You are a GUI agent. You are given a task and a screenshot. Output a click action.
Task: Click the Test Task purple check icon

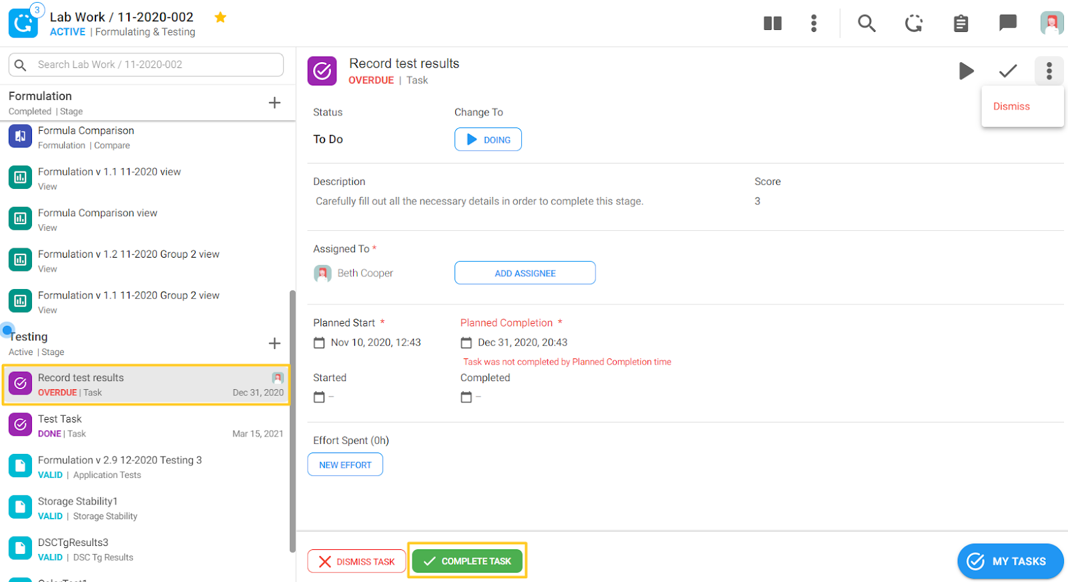coord(20,424)
